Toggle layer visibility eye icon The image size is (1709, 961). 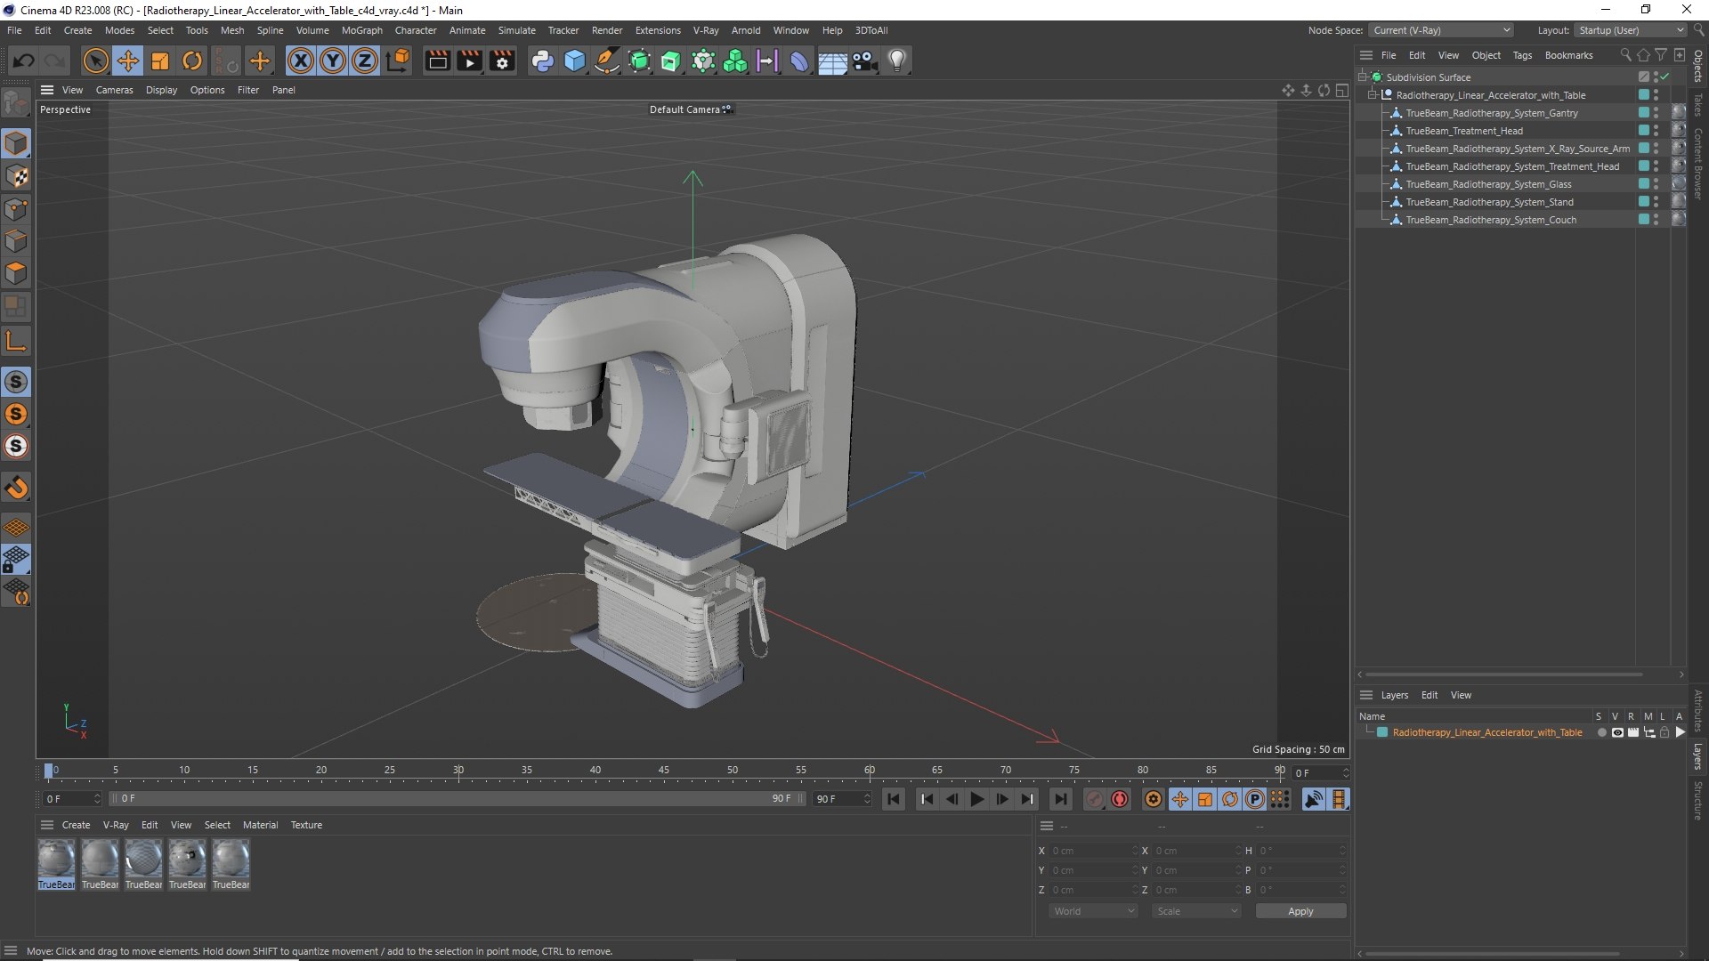(x=1617, y=732)
